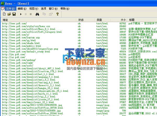Screen dimensions: 157x116
Task: Select the downlist/xtgj_2_1.html URL
Action: pyautogui.click(x=29, y=96)
